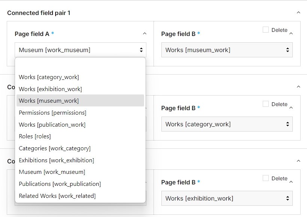Image resolution: width=307 pixels, height=217 pixels.
Task: Select the Permissions [permissions] option
Action: click(53, 112)
